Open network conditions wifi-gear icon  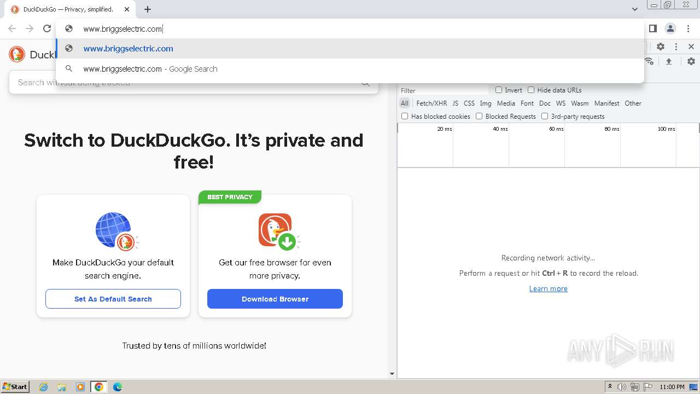click(649, 61)
